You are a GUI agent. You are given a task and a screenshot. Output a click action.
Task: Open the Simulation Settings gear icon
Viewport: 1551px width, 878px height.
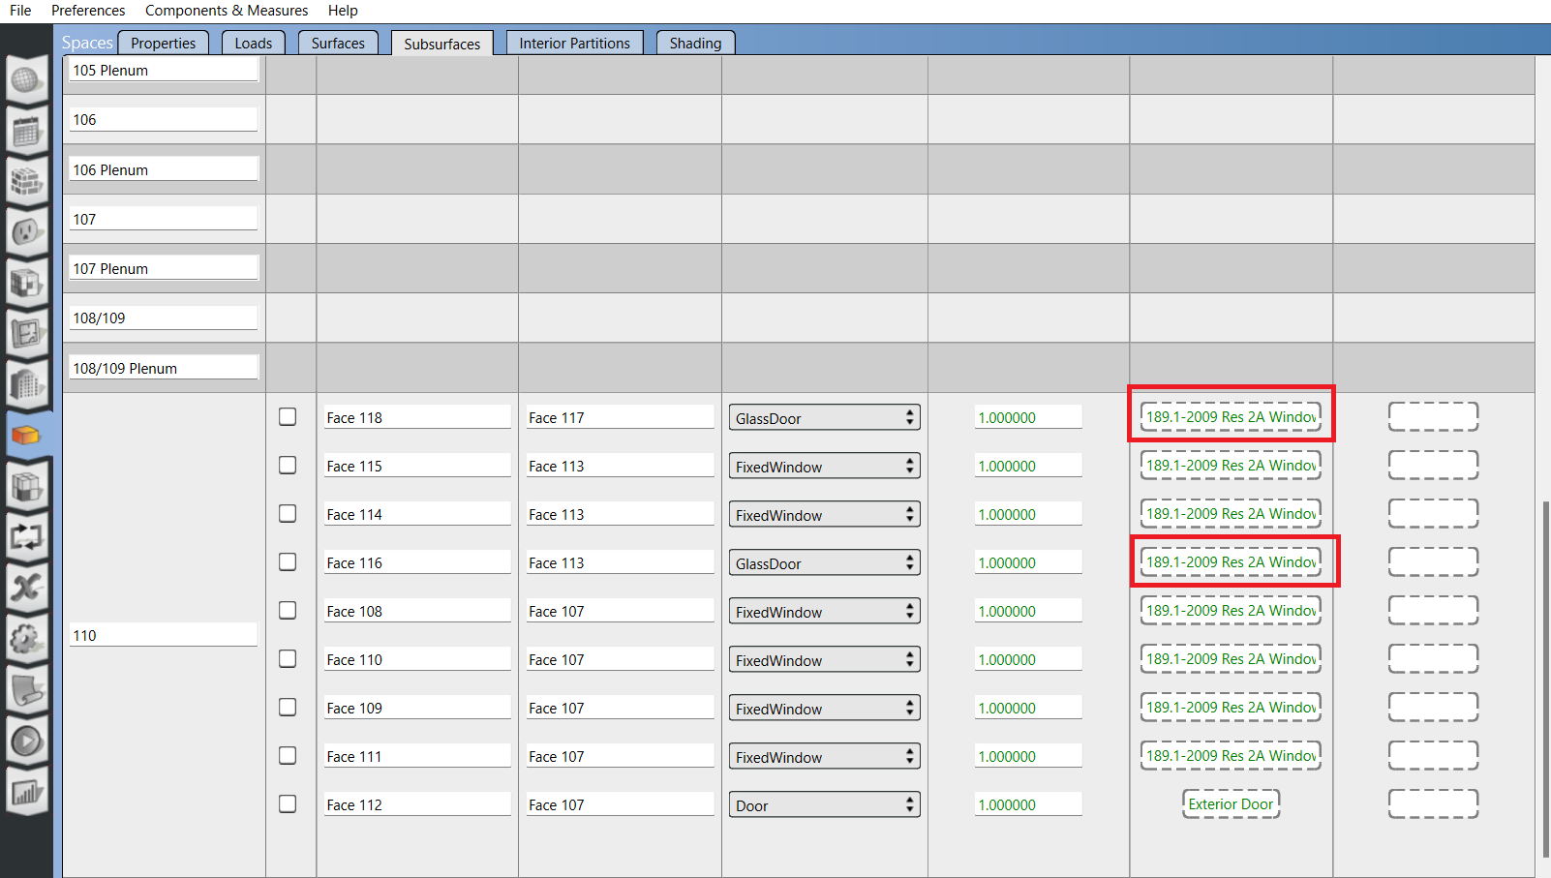tap(26, 638)
